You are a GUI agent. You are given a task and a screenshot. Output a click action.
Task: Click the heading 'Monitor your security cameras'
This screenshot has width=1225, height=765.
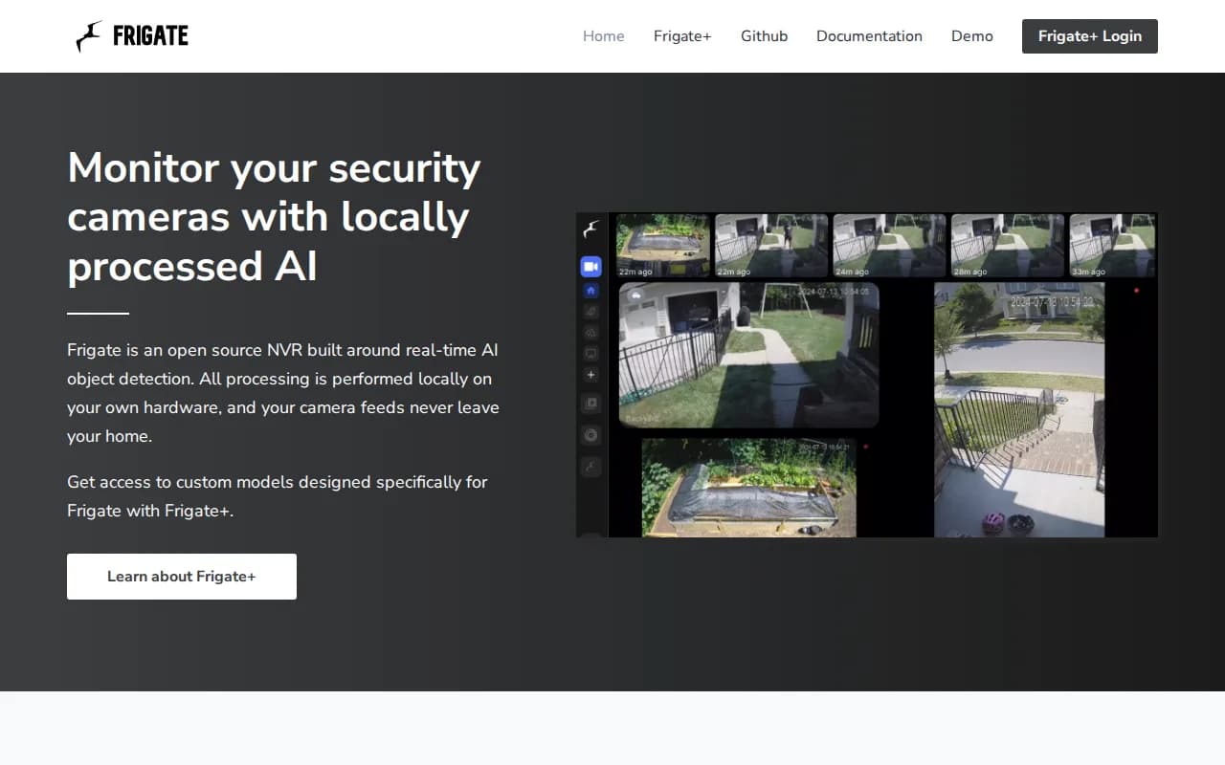[x=274, y=217]
